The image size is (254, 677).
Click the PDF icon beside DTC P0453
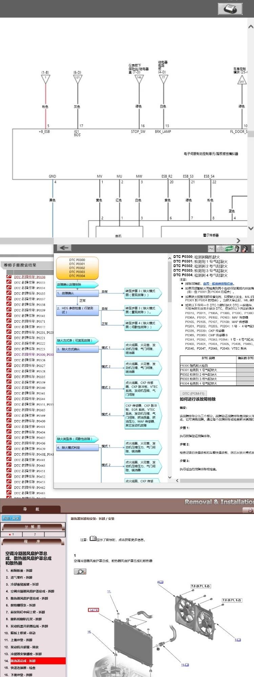[x=9, y=482]
